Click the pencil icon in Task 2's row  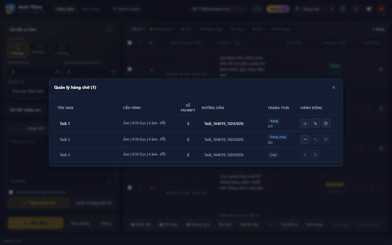(315, 139)
